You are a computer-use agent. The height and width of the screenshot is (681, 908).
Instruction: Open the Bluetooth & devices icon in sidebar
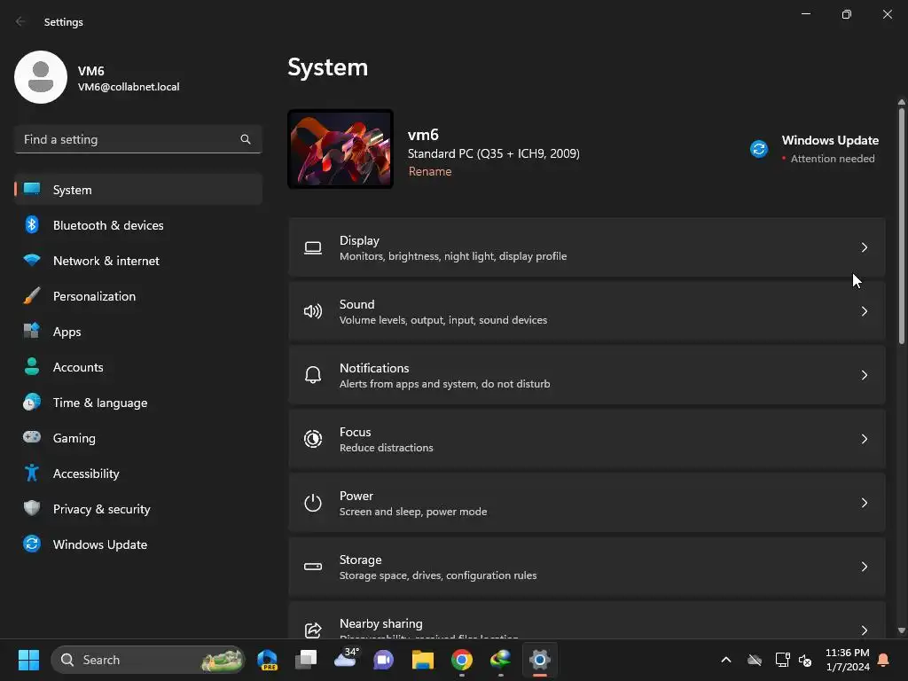(x=32, y=224)
